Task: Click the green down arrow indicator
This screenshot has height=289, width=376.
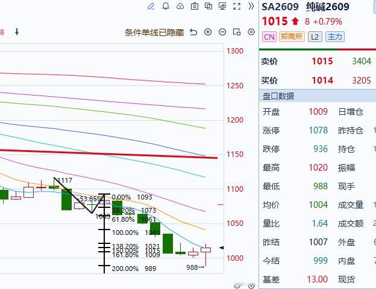Action: tap(17, 32)
